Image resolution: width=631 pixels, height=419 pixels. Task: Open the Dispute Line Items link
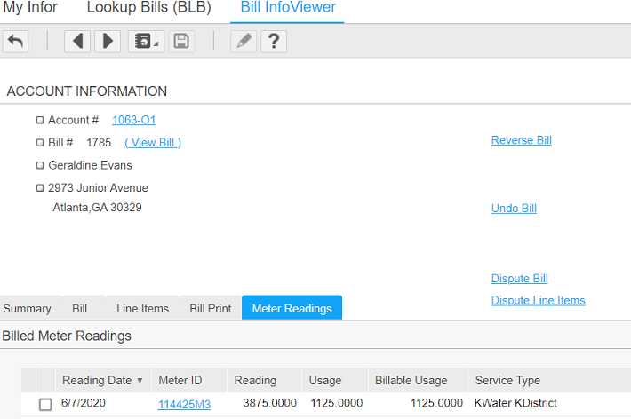(538, 300)
